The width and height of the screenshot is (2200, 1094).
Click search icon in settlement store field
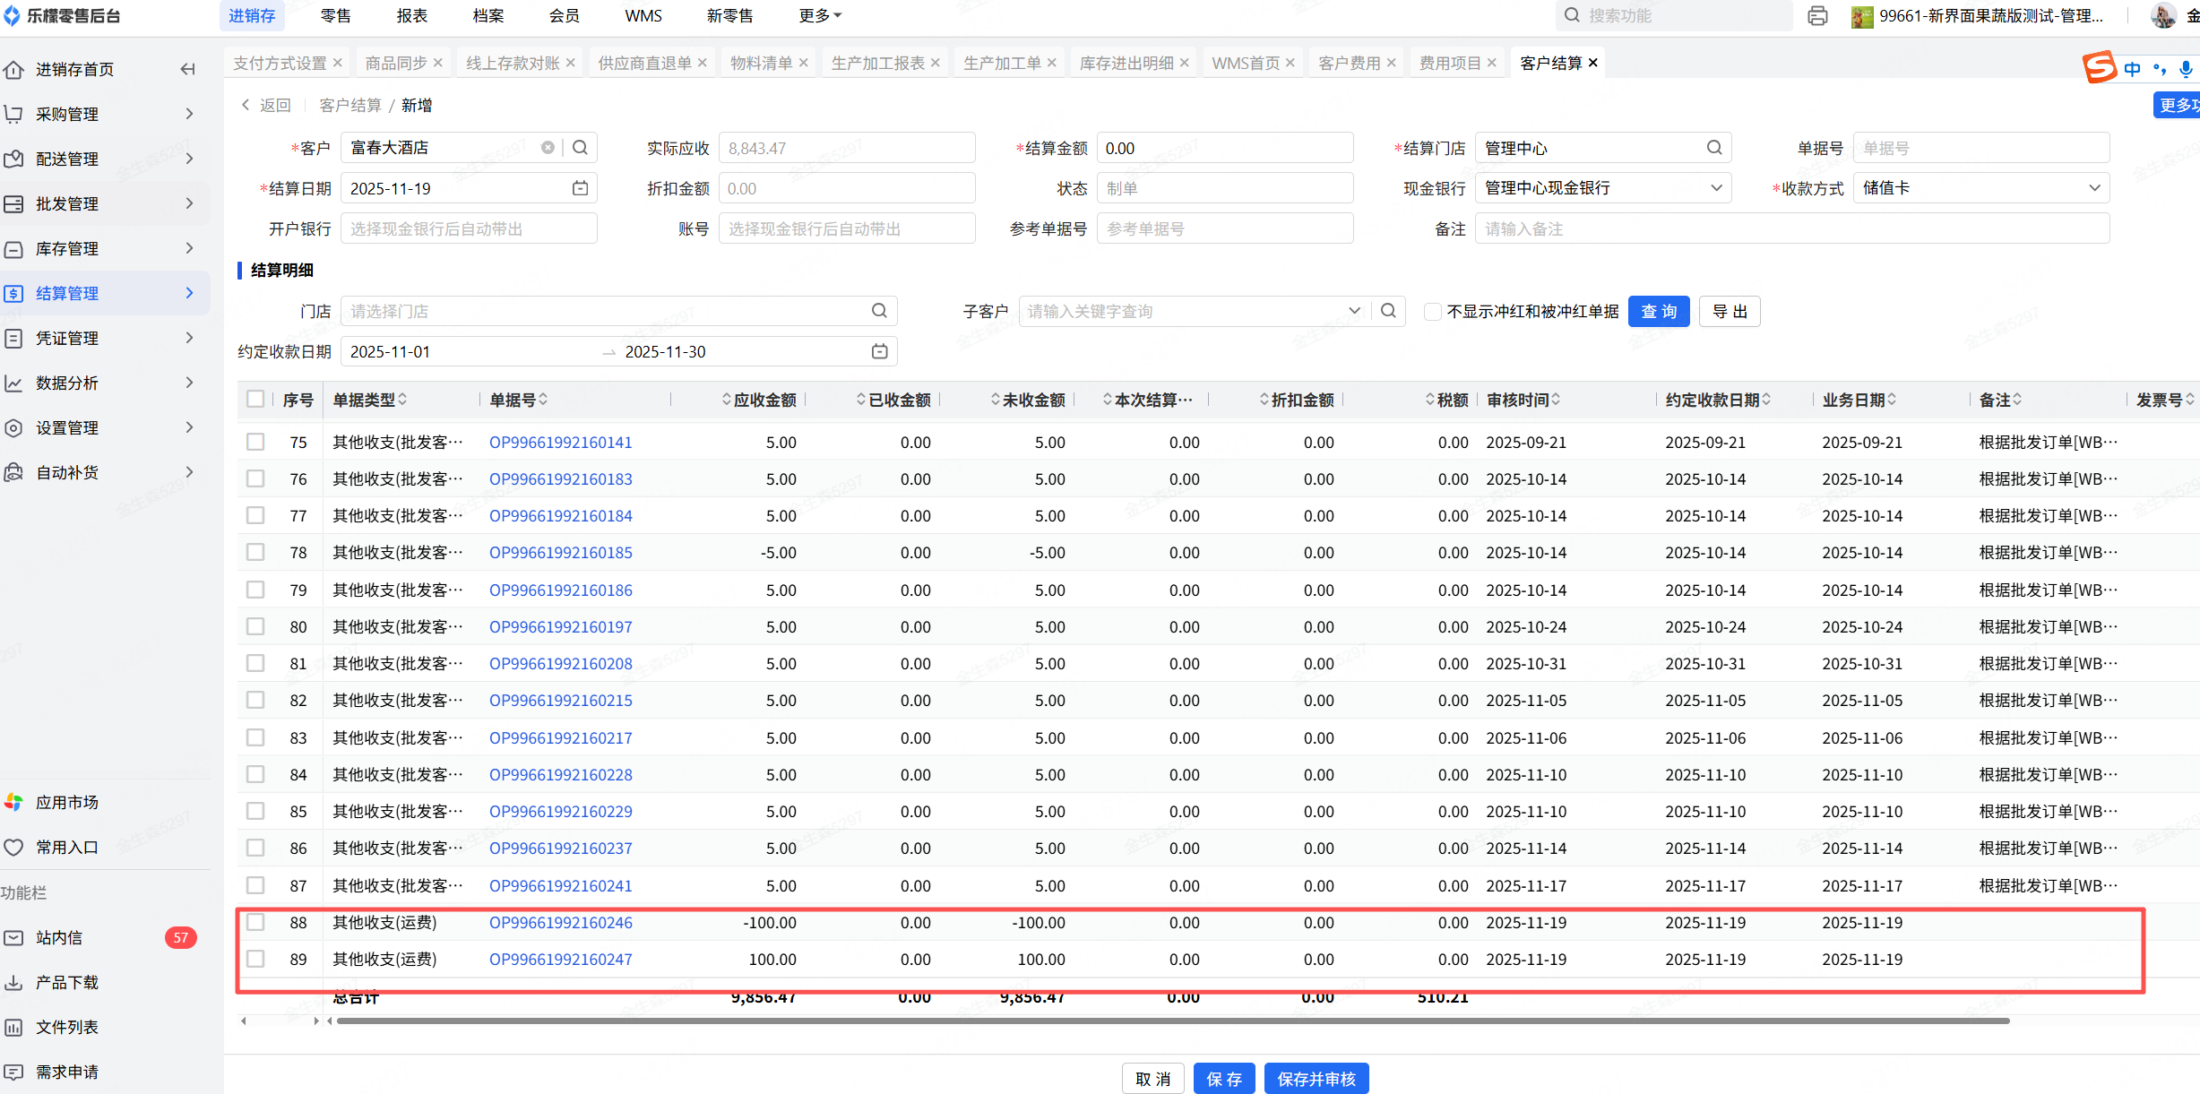(1713, 148)
